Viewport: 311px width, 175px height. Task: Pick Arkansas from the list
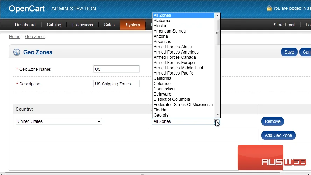point(183,42)
